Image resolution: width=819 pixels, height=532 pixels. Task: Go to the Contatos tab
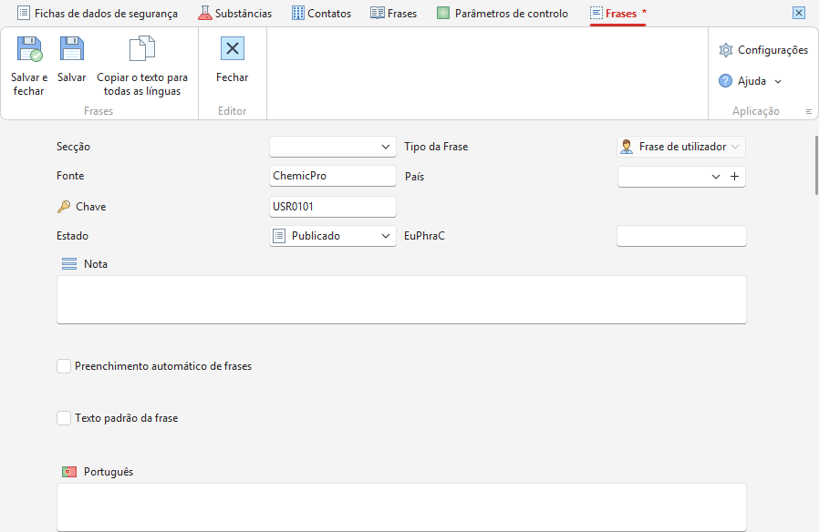[322, 14]
